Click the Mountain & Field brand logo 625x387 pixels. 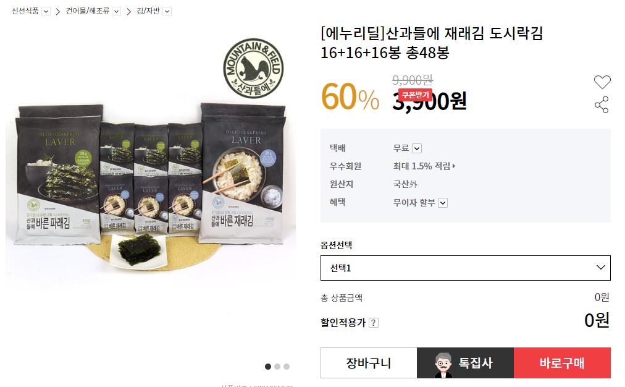click(x=253, y=69)
